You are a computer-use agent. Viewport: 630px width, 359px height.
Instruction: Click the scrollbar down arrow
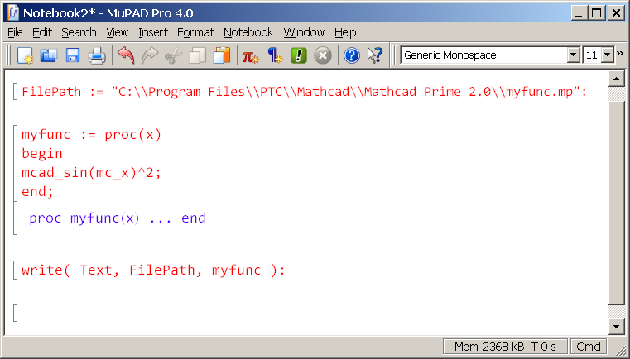[x=616, y=326]
